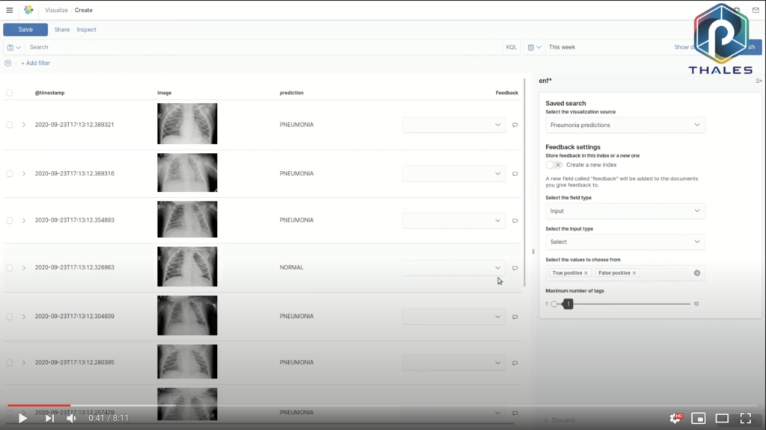
Task: Open the field type dropdown showing Input
Action: (x=625, y=211)
